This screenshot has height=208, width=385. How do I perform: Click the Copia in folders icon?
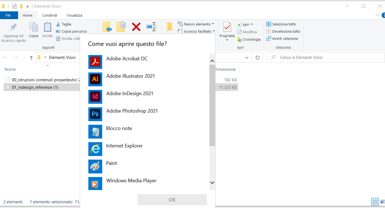pyautogui.click(x=121, y=27)
